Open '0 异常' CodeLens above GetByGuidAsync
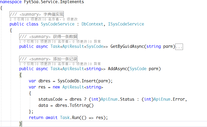The image size is (207, 127). 95,42
